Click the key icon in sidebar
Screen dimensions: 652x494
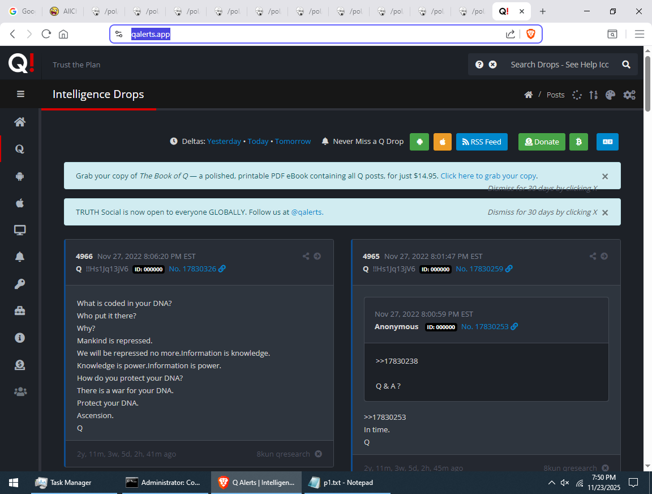click(x=20, y=284)
